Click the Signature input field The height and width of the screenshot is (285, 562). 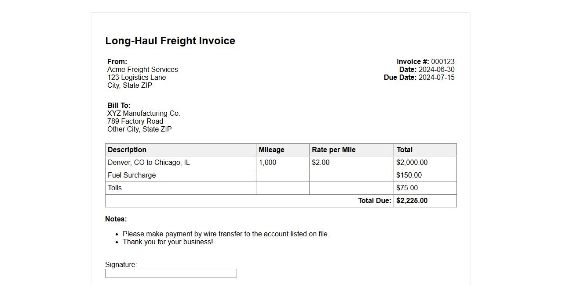pos(171,273)
